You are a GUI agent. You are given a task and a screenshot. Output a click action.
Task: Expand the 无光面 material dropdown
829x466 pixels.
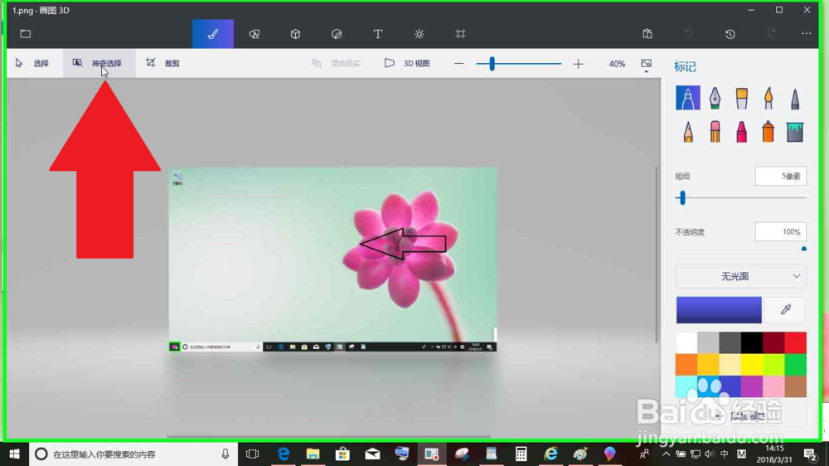(x=740, y=276)
